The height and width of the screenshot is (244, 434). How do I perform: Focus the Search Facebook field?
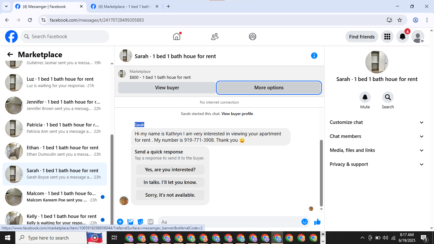coord(65,37)
